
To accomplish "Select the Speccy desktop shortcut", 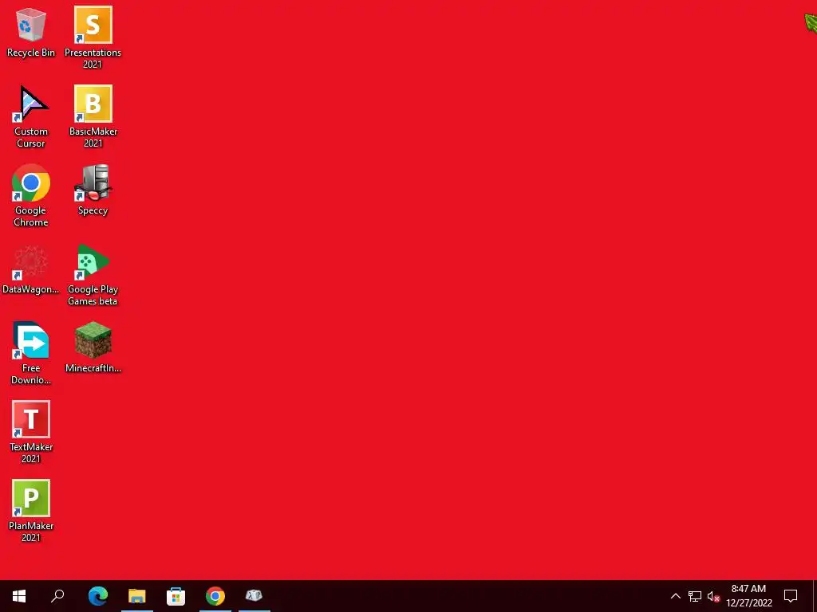I will tap(93, 190).
